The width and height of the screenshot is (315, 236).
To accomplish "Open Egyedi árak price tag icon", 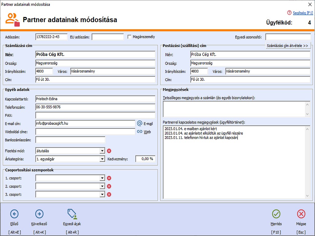I will [x=72, y=214].
